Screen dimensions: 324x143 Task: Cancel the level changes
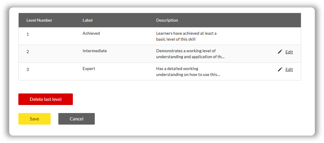click(76, 119)
